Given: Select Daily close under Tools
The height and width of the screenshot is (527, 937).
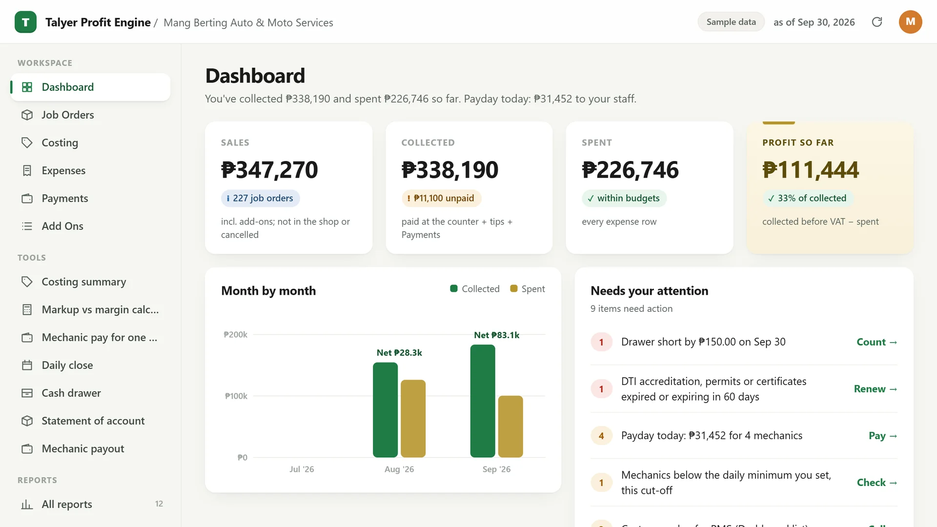Looking at the screenshot, I should click(90, 365).
